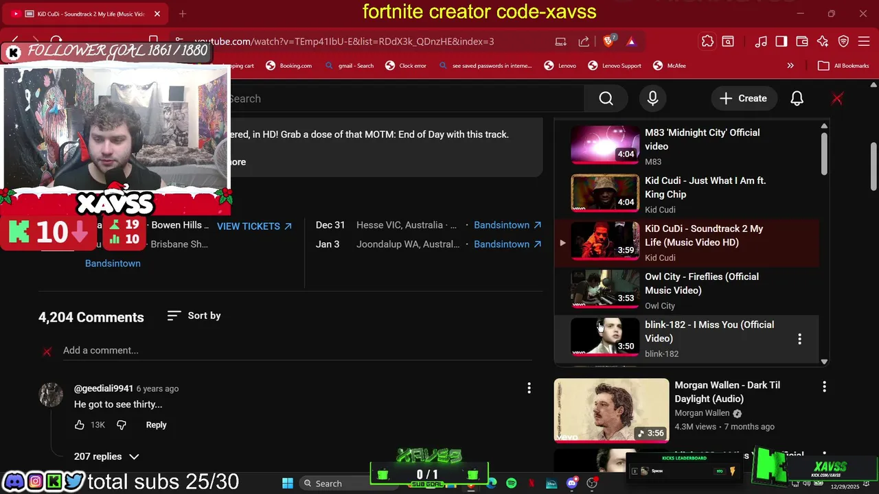Open the Booking.com bookmark

pos(289,66)
